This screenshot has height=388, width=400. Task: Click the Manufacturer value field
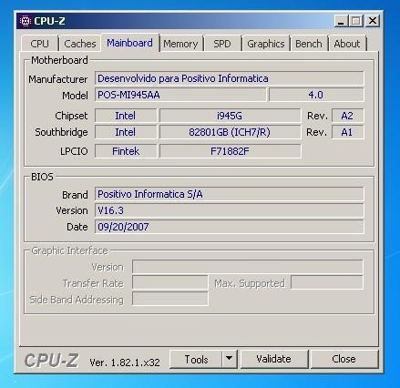(229, 78)
